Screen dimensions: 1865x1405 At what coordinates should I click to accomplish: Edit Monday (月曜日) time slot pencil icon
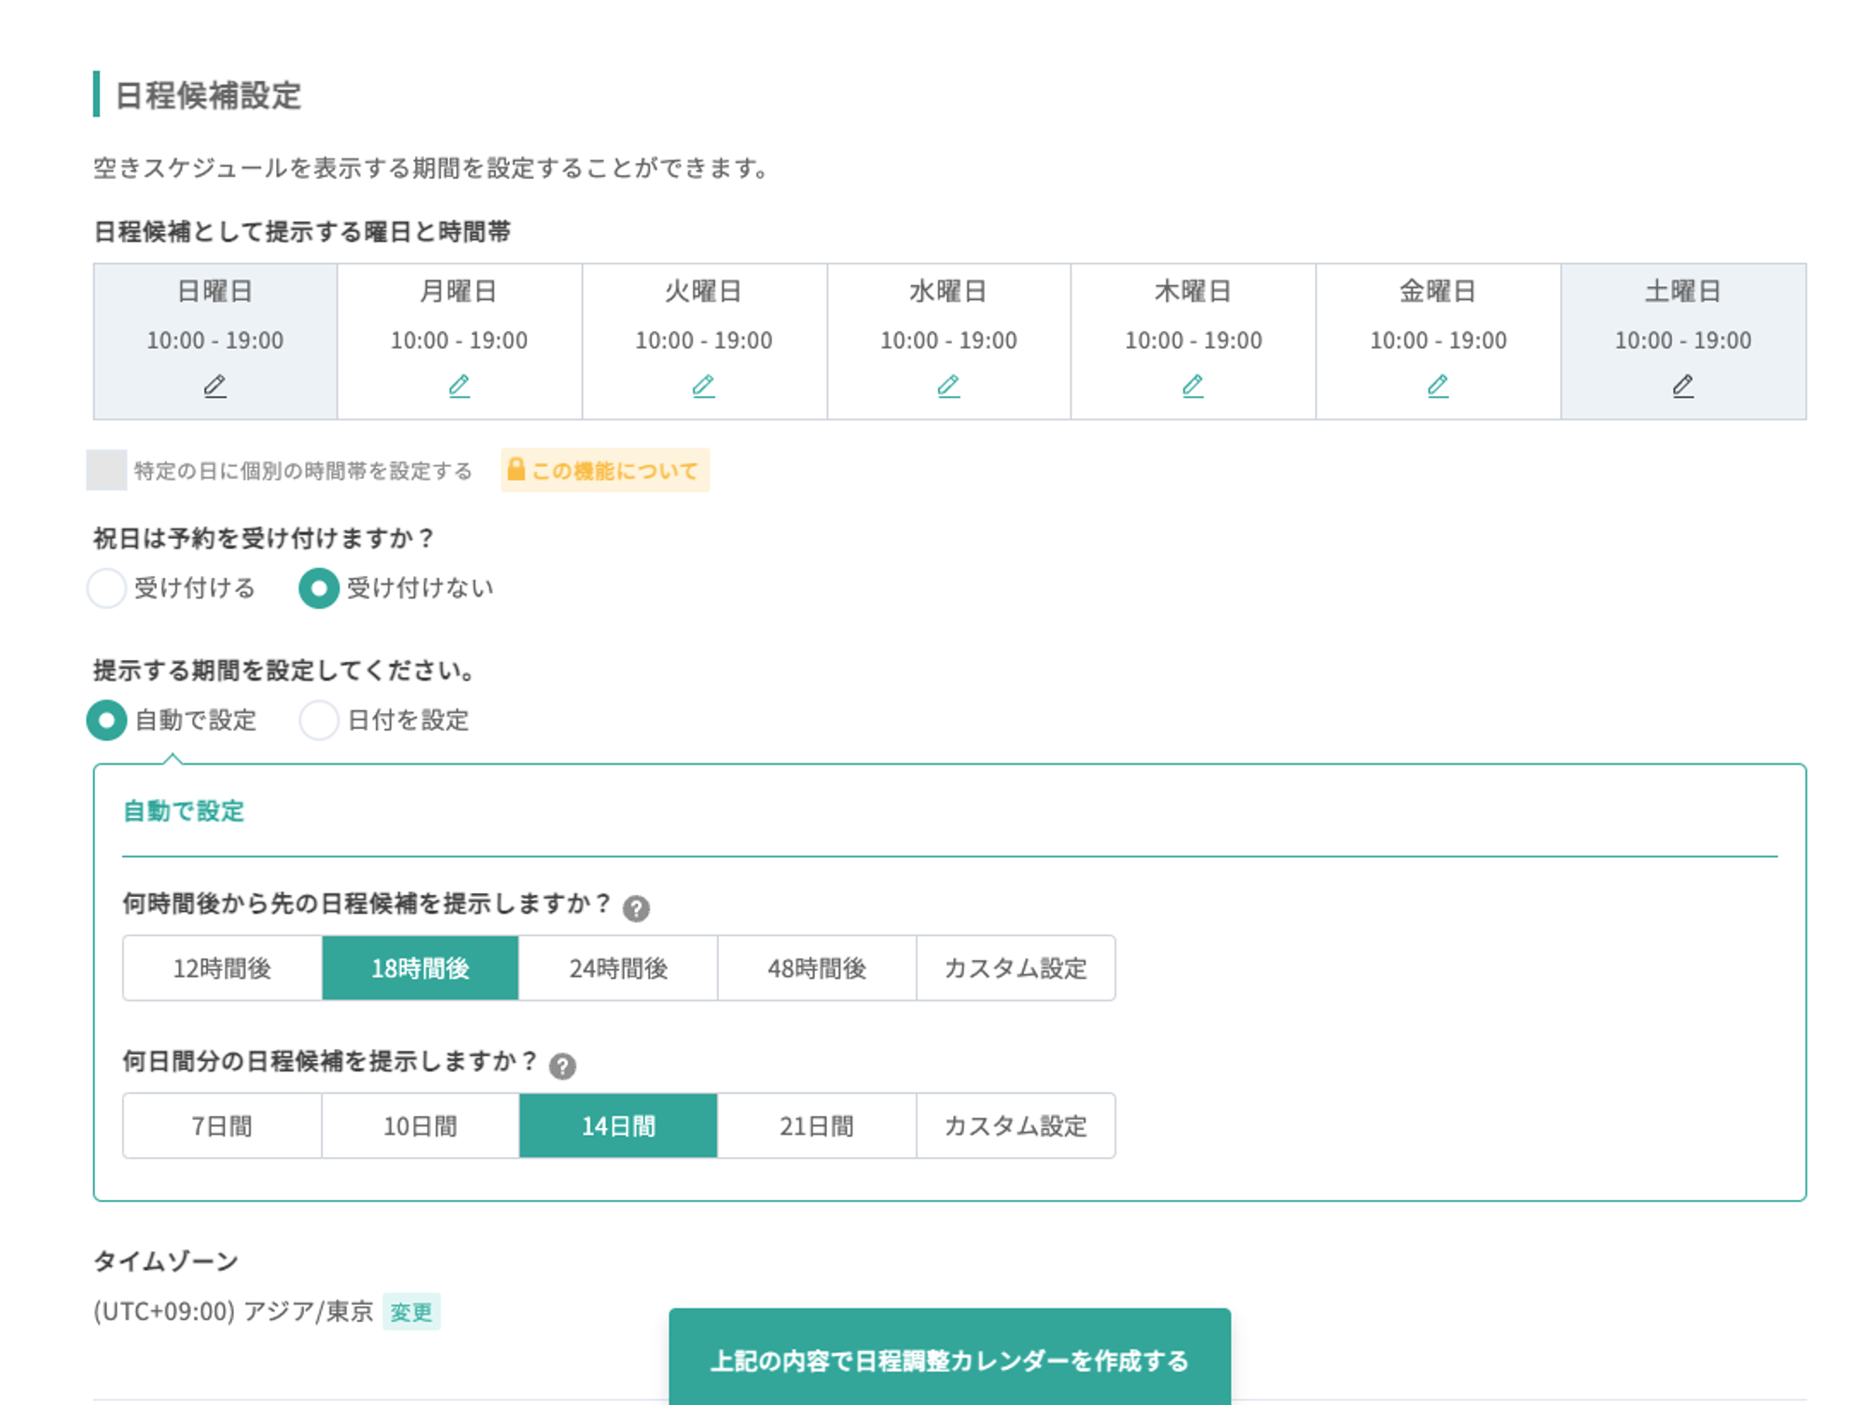pos(460,386)
